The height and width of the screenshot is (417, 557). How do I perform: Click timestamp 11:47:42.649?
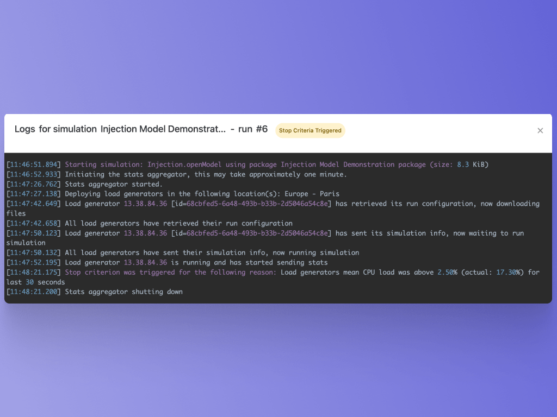point(33,204)
